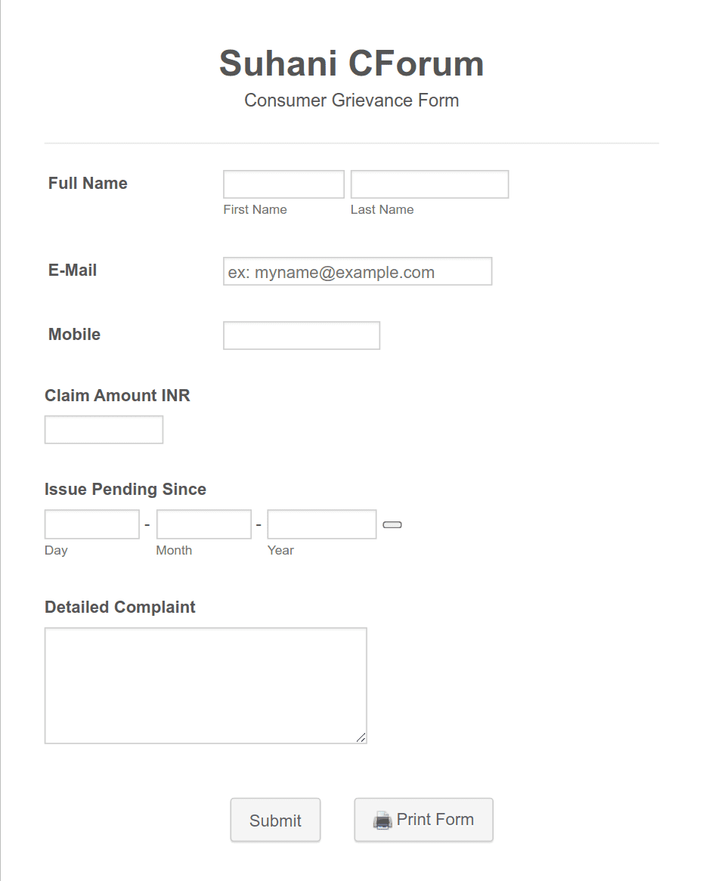Open the date picker calendar icon
This screenshot has height=881, width=703.
click(x=392, y=525)
